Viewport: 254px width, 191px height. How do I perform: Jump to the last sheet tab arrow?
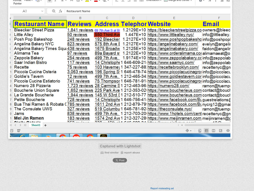click(x=25, y=125)
